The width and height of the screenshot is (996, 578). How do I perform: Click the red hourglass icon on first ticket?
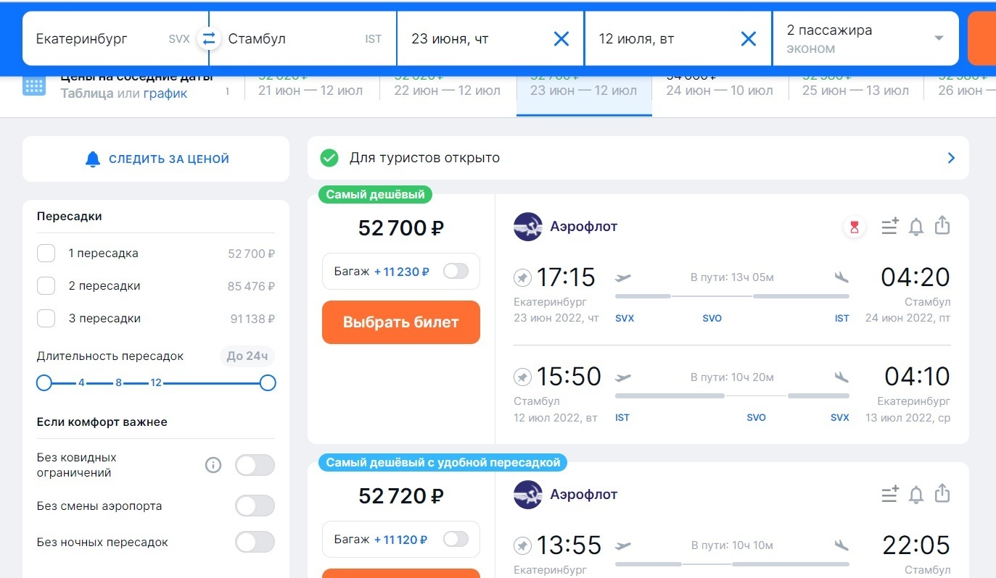tap(854, 227)
